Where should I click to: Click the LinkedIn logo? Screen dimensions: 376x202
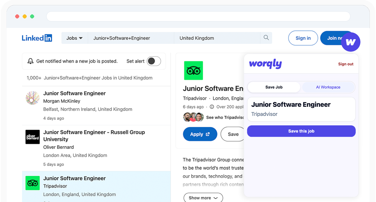37,38
